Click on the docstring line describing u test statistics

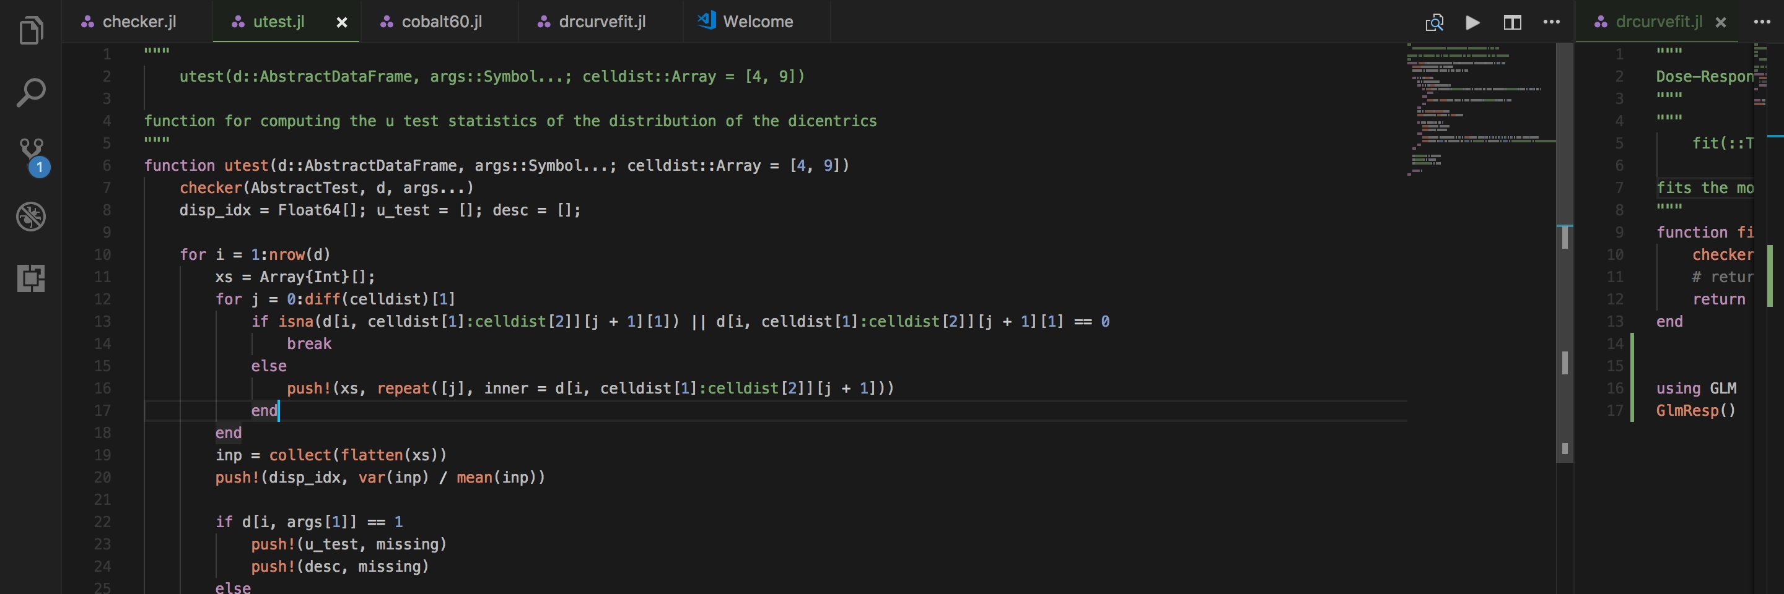click(510, 121)
